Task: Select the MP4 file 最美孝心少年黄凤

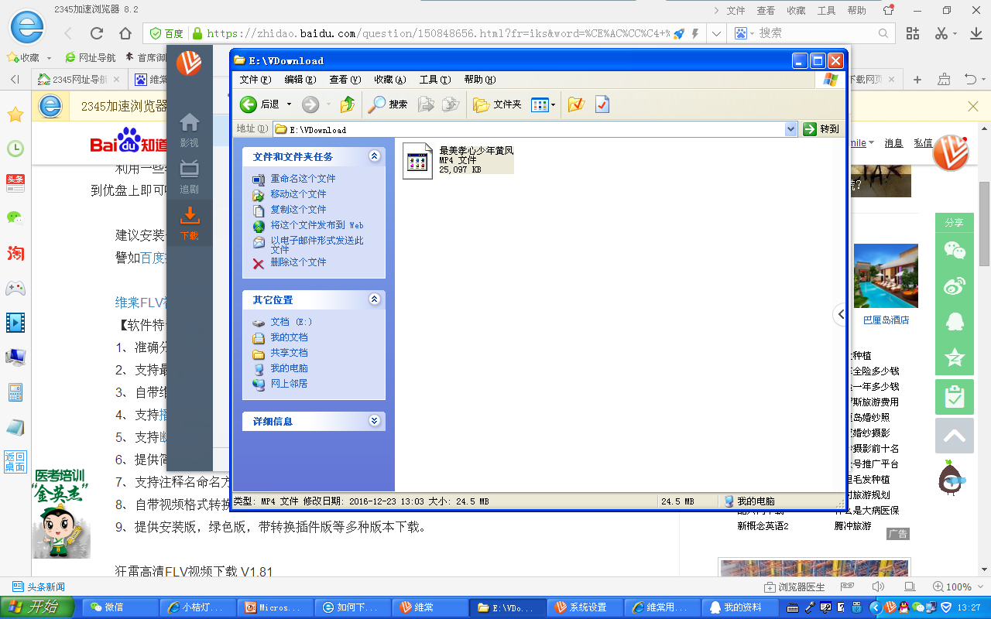Action: 418,161
